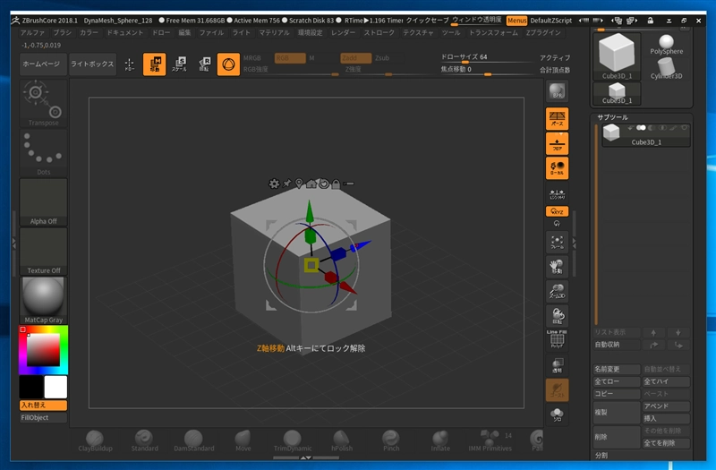Click gizmo go-to-unmasked-center location icon
This screenshot has width=716, height=470.
click(299, 184)
